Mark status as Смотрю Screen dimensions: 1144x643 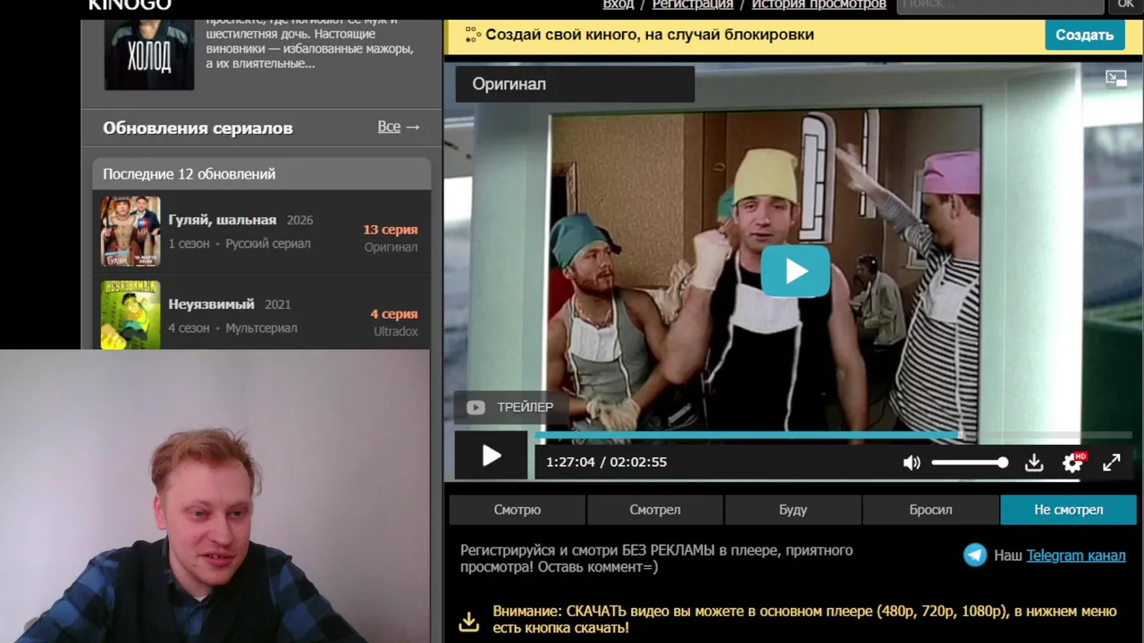[x=517, y=510]
